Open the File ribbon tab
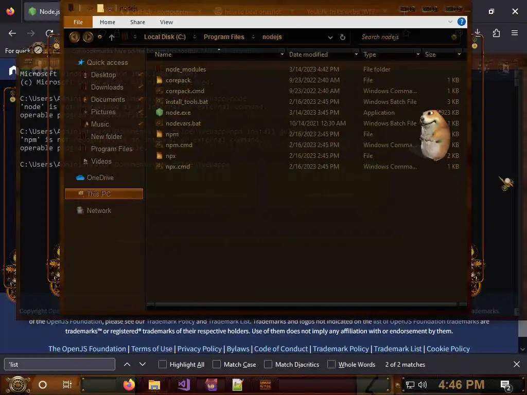The width and height of the screenshot is (527, 395). pyautogui.click(x=78, y=22)
